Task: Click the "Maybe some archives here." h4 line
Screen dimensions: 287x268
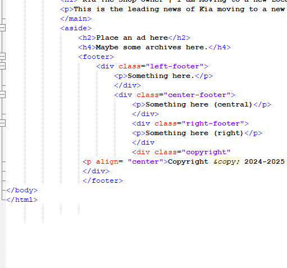Action: click(154, 47)
